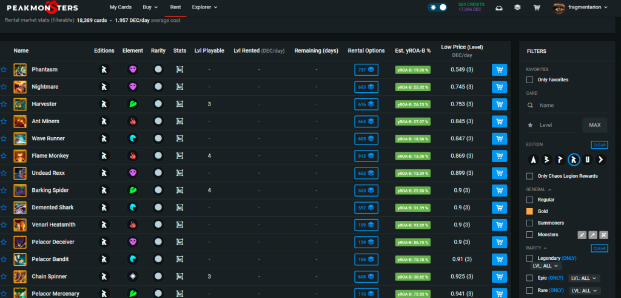Add Ant Miners rental to cart

point(499,121)
